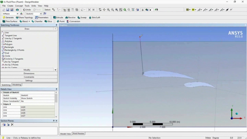Collapse the Edges: 8 group
The width and height of the screenshot is (247, 139).
[2, 104]
